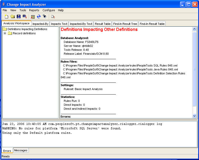Show the Messages tab in log panel
The width and height of the screenshot is (199, 160).
pos(21,150)
